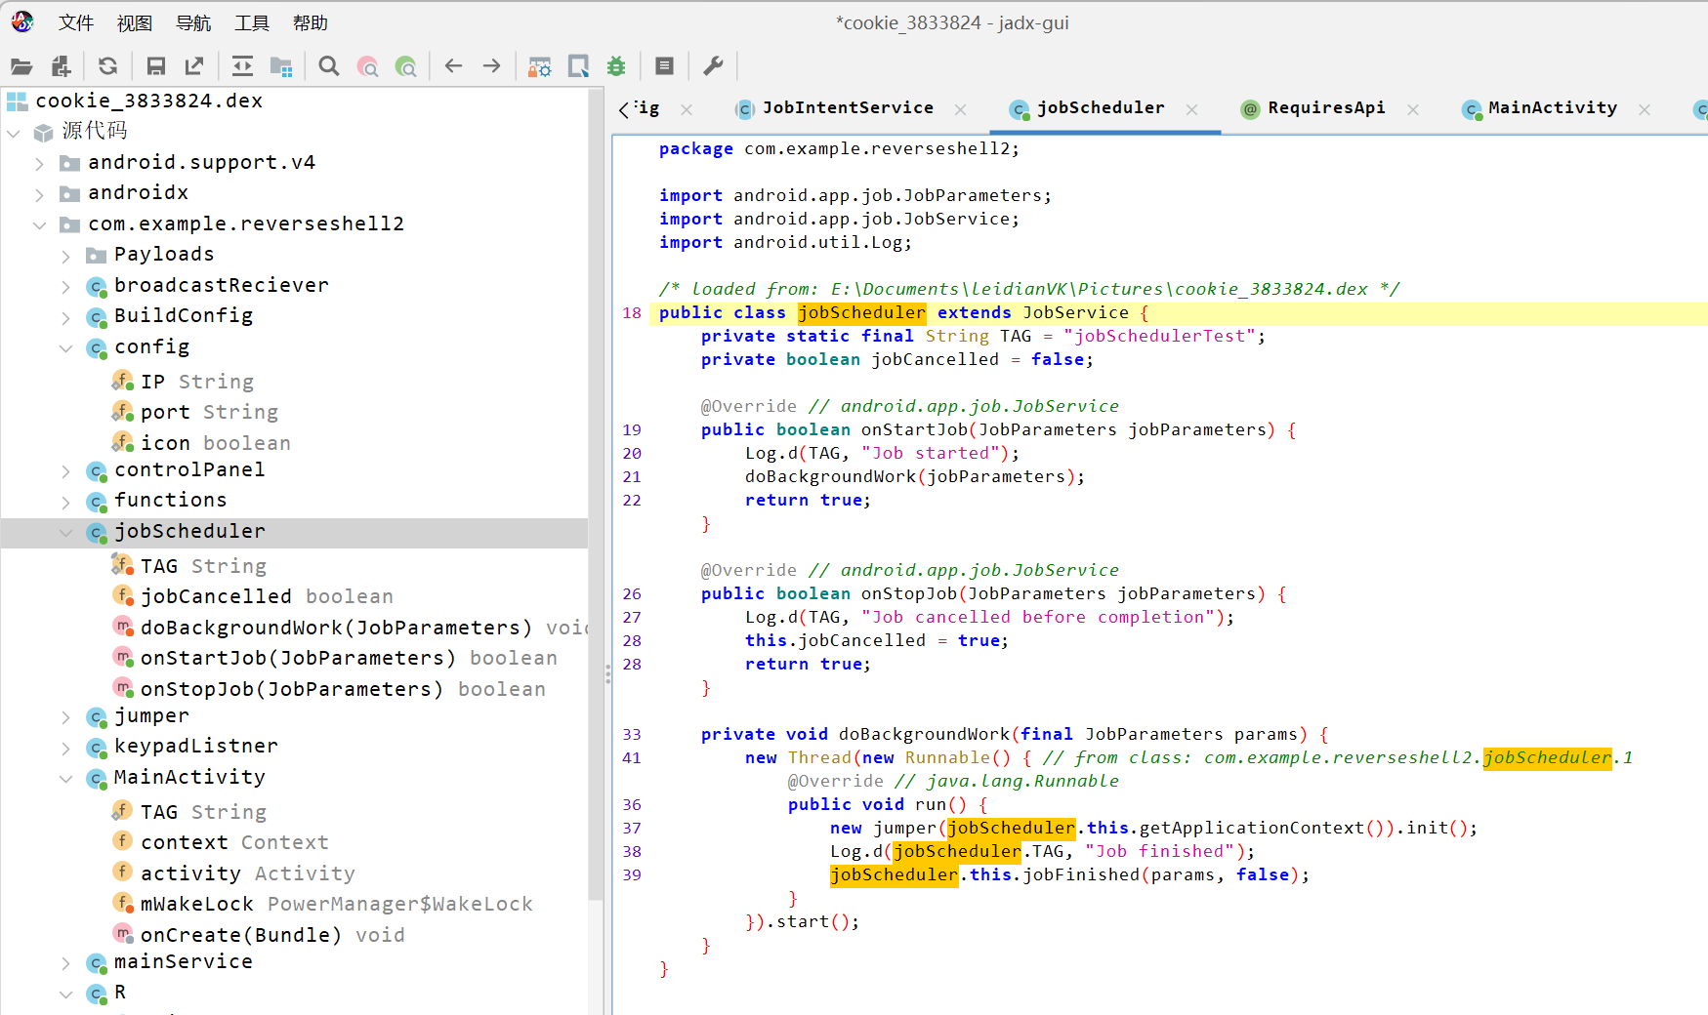Collapse the MainActivity class tree
Image resolution: width=1708 pixels, height=1015 pixels.
(65, 779)
